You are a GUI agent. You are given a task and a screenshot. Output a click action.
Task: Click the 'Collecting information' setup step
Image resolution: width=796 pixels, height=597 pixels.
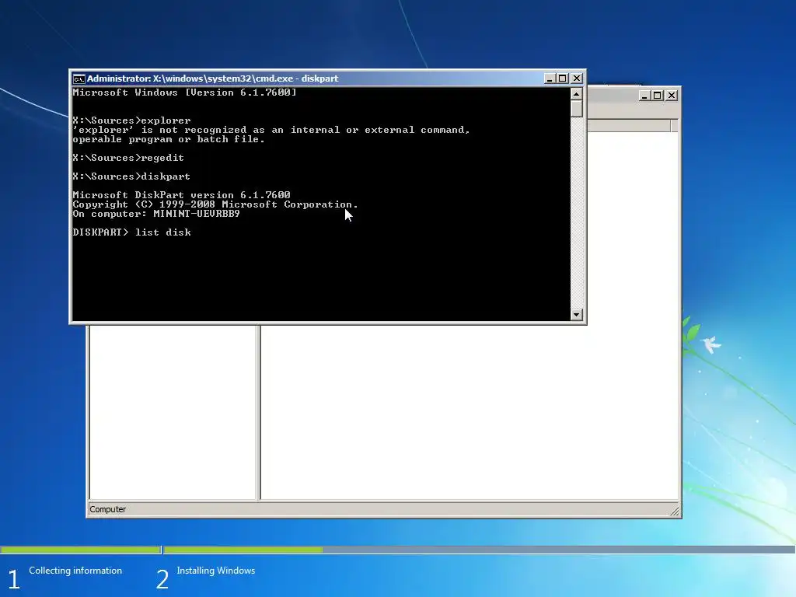pos(75,571)
